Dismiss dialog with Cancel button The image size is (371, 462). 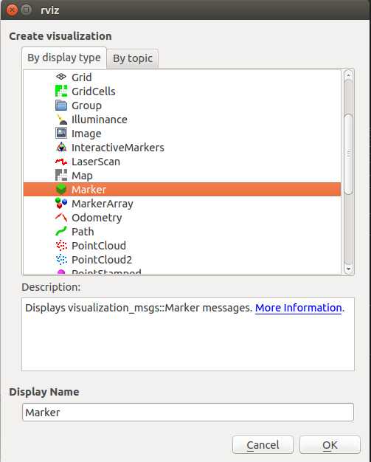pos(263,444)
